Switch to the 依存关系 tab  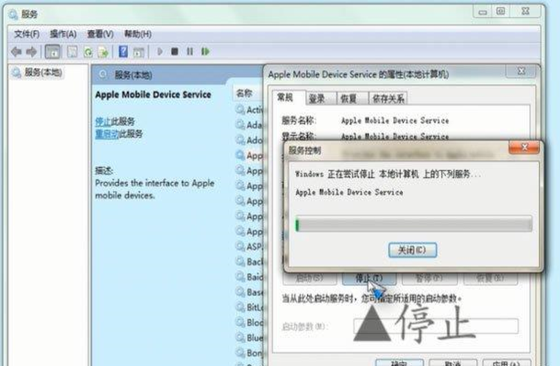pyautogui.click(x=388, y=98)
